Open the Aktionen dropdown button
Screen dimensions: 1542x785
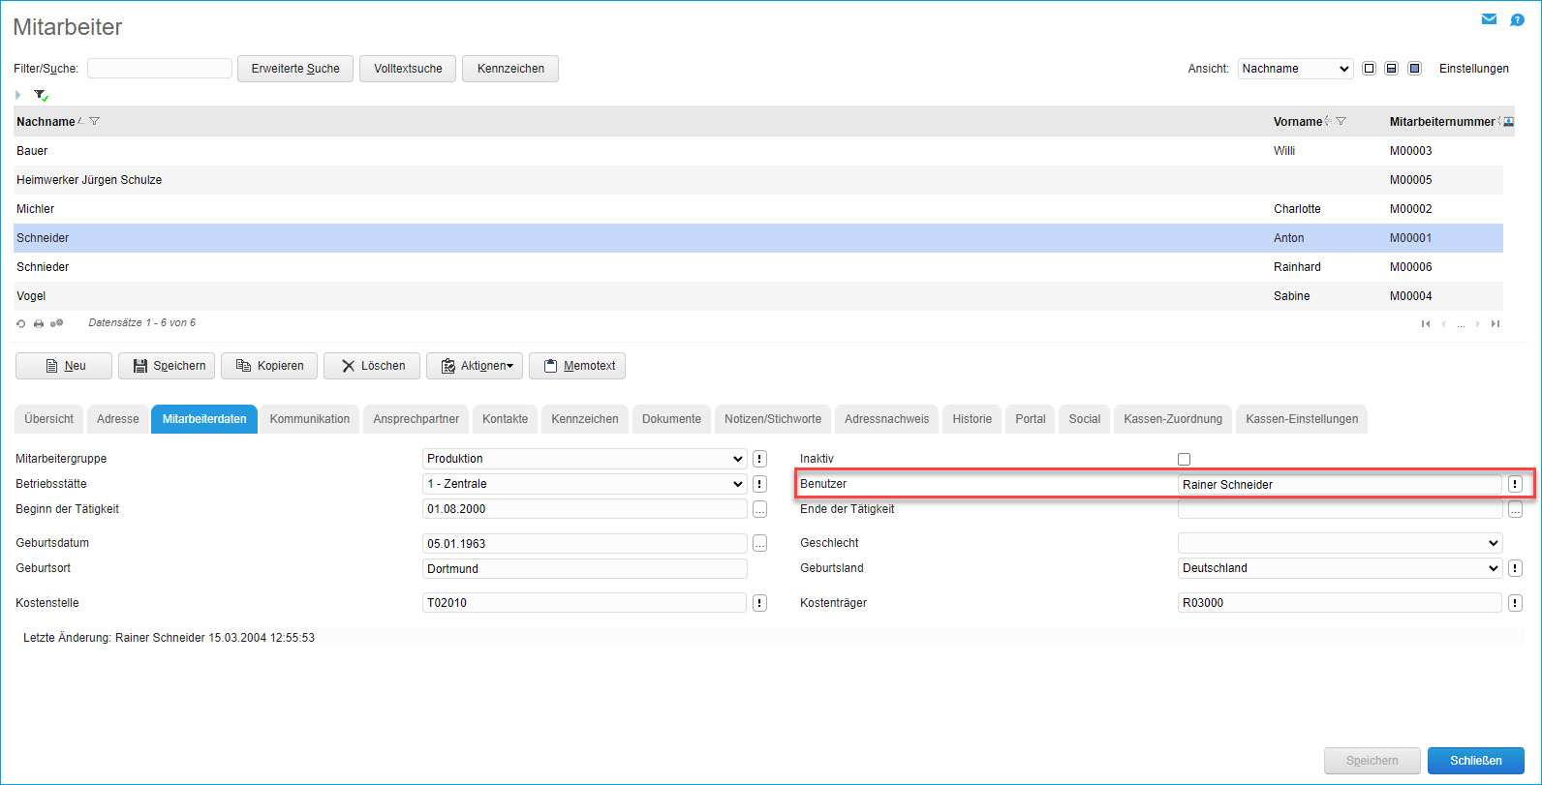coord(475,366)
